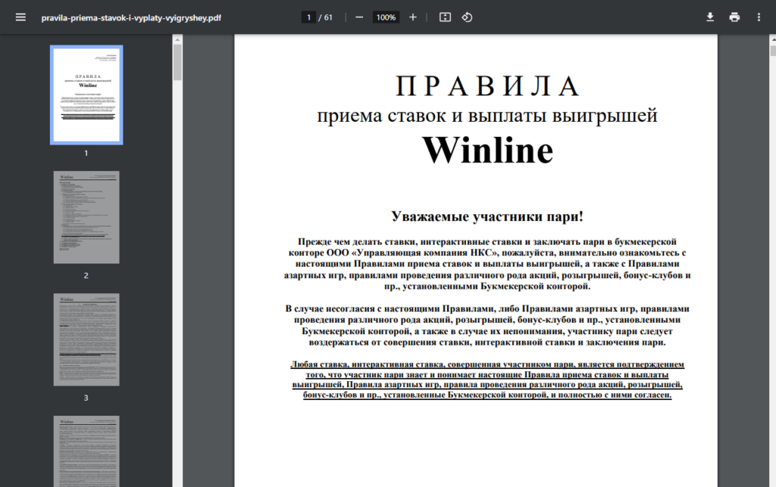776x487 pixels.
Task: Print the document
Action: point(734,17)
